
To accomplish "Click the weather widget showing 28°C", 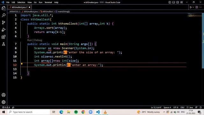I will click(x=148, y=112).
